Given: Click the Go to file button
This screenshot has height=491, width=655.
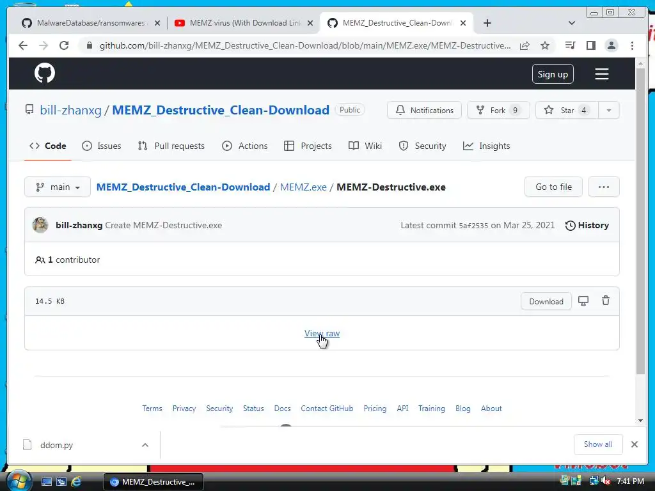Looking at the screenshot, I should [553, 187].
